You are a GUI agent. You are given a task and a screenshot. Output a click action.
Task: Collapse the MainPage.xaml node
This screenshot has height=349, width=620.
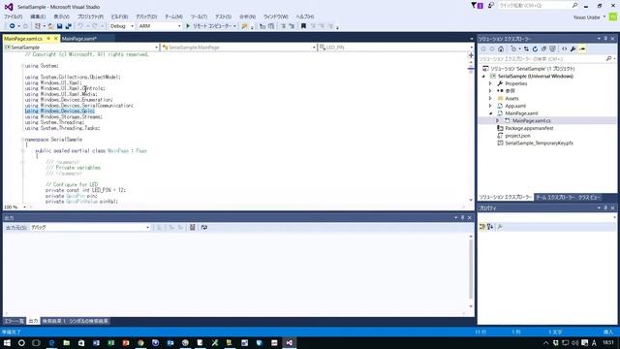click(x=491, y=113)
